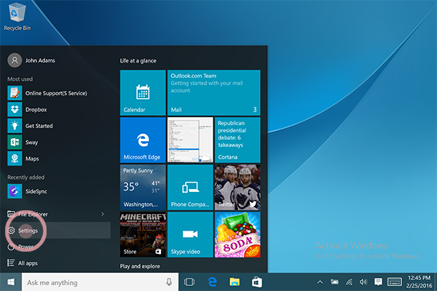Open the Candy Crush Soda tile
Screen dimensions: 437x291
237,234
